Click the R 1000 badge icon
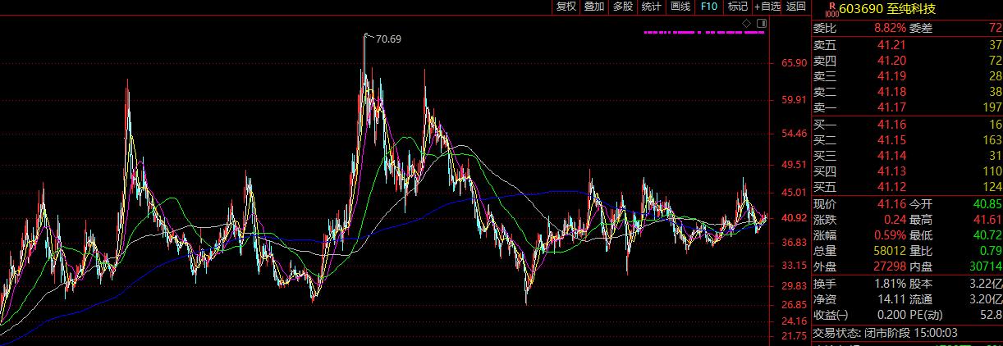This screenshot has width=1003, height=346. [831, 9]
